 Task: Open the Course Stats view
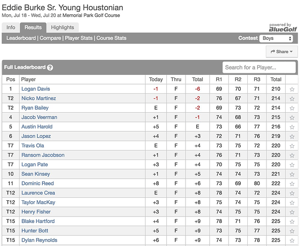point(112,38)
